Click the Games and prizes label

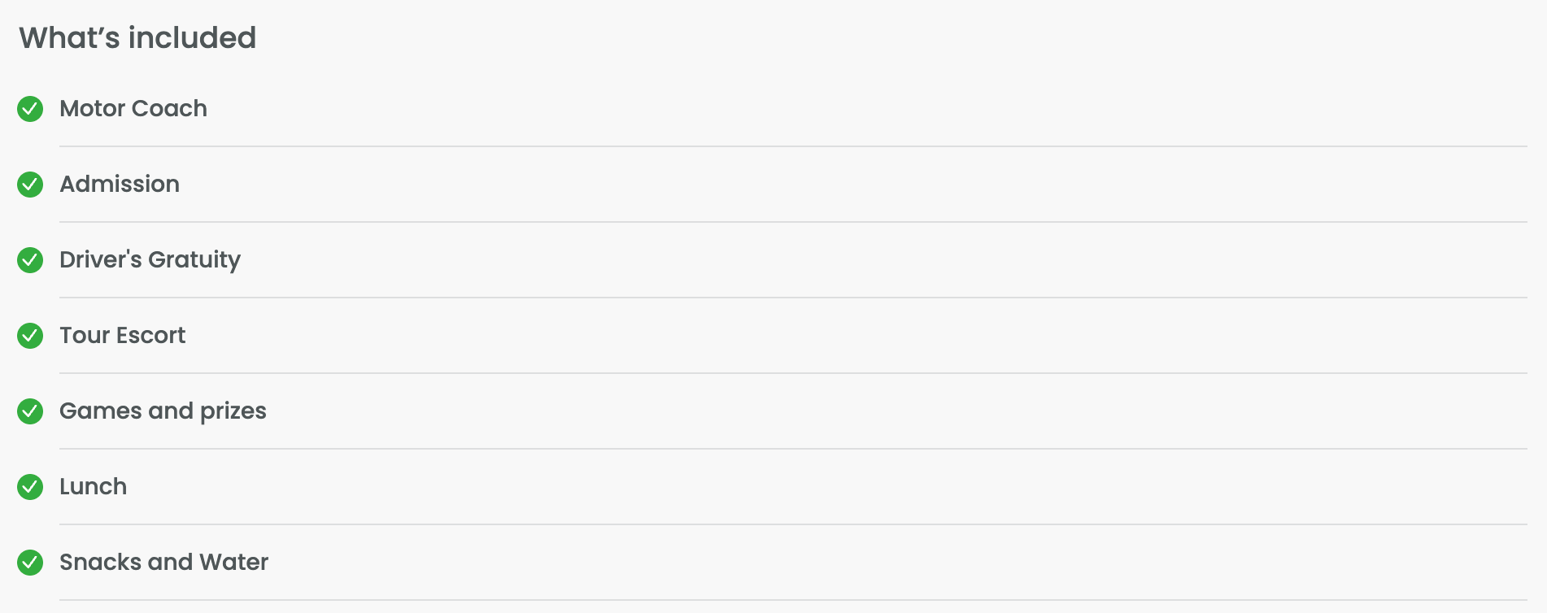(x=163, y=411)
